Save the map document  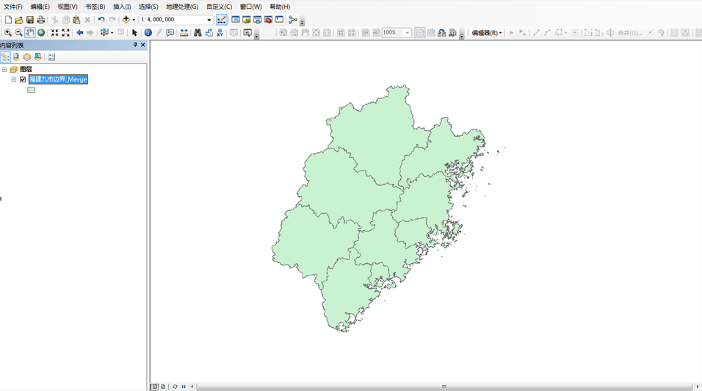30,20
